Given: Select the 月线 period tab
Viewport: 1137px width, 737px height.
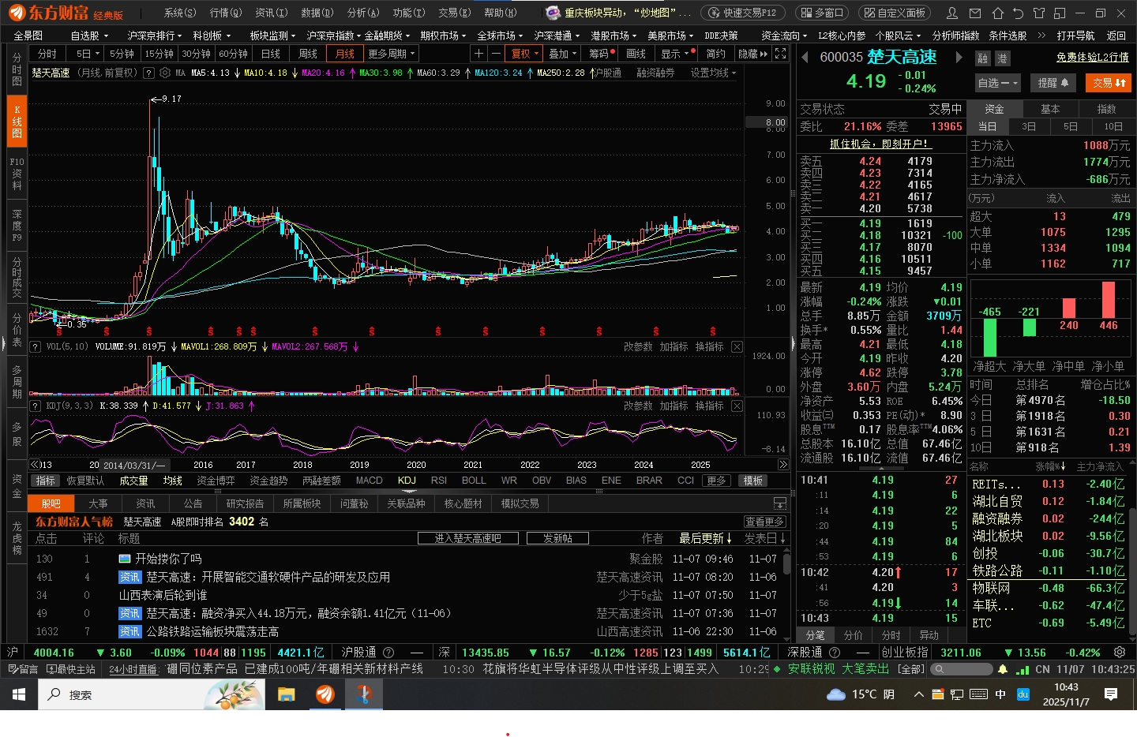Looking at the screenshot, I should (345, 54).
